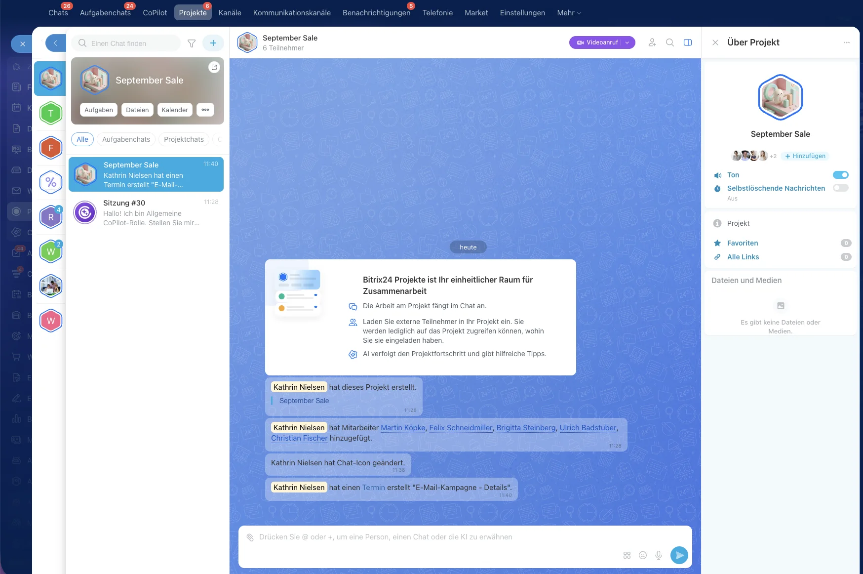Open Favoriten in project panel

[743, 243]
